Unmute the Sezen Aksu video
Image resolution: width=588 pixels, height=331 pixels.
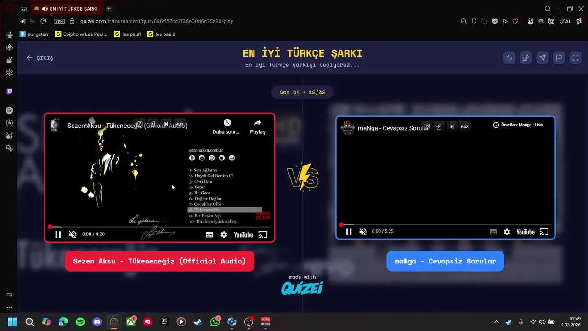(73, 234)
